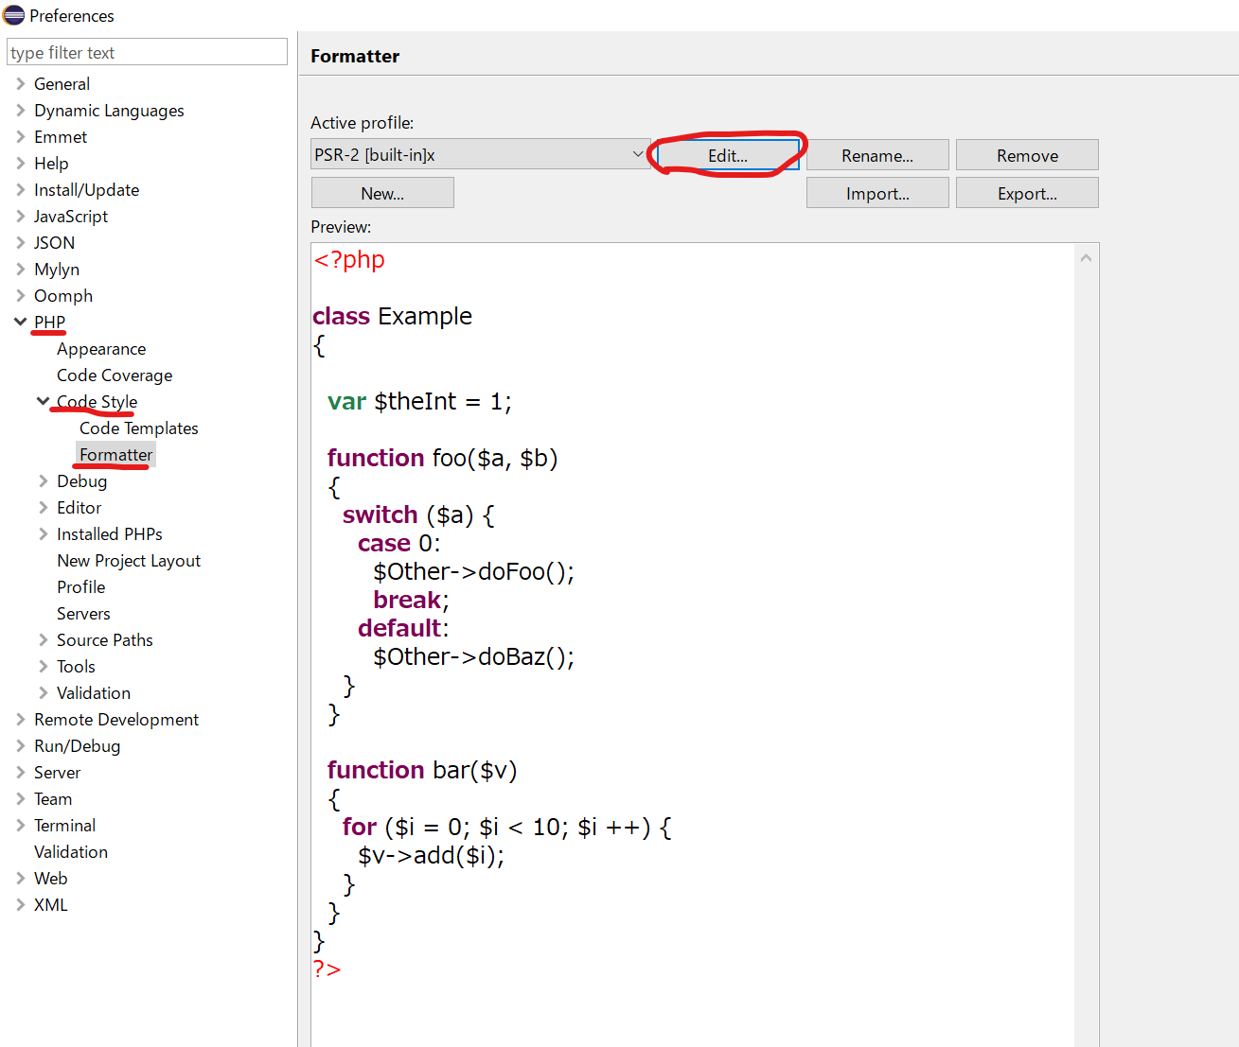Screen dimensions: 1239x1047
Task: Open the Profile page under PHP
Action: click(x=80, y=587)
